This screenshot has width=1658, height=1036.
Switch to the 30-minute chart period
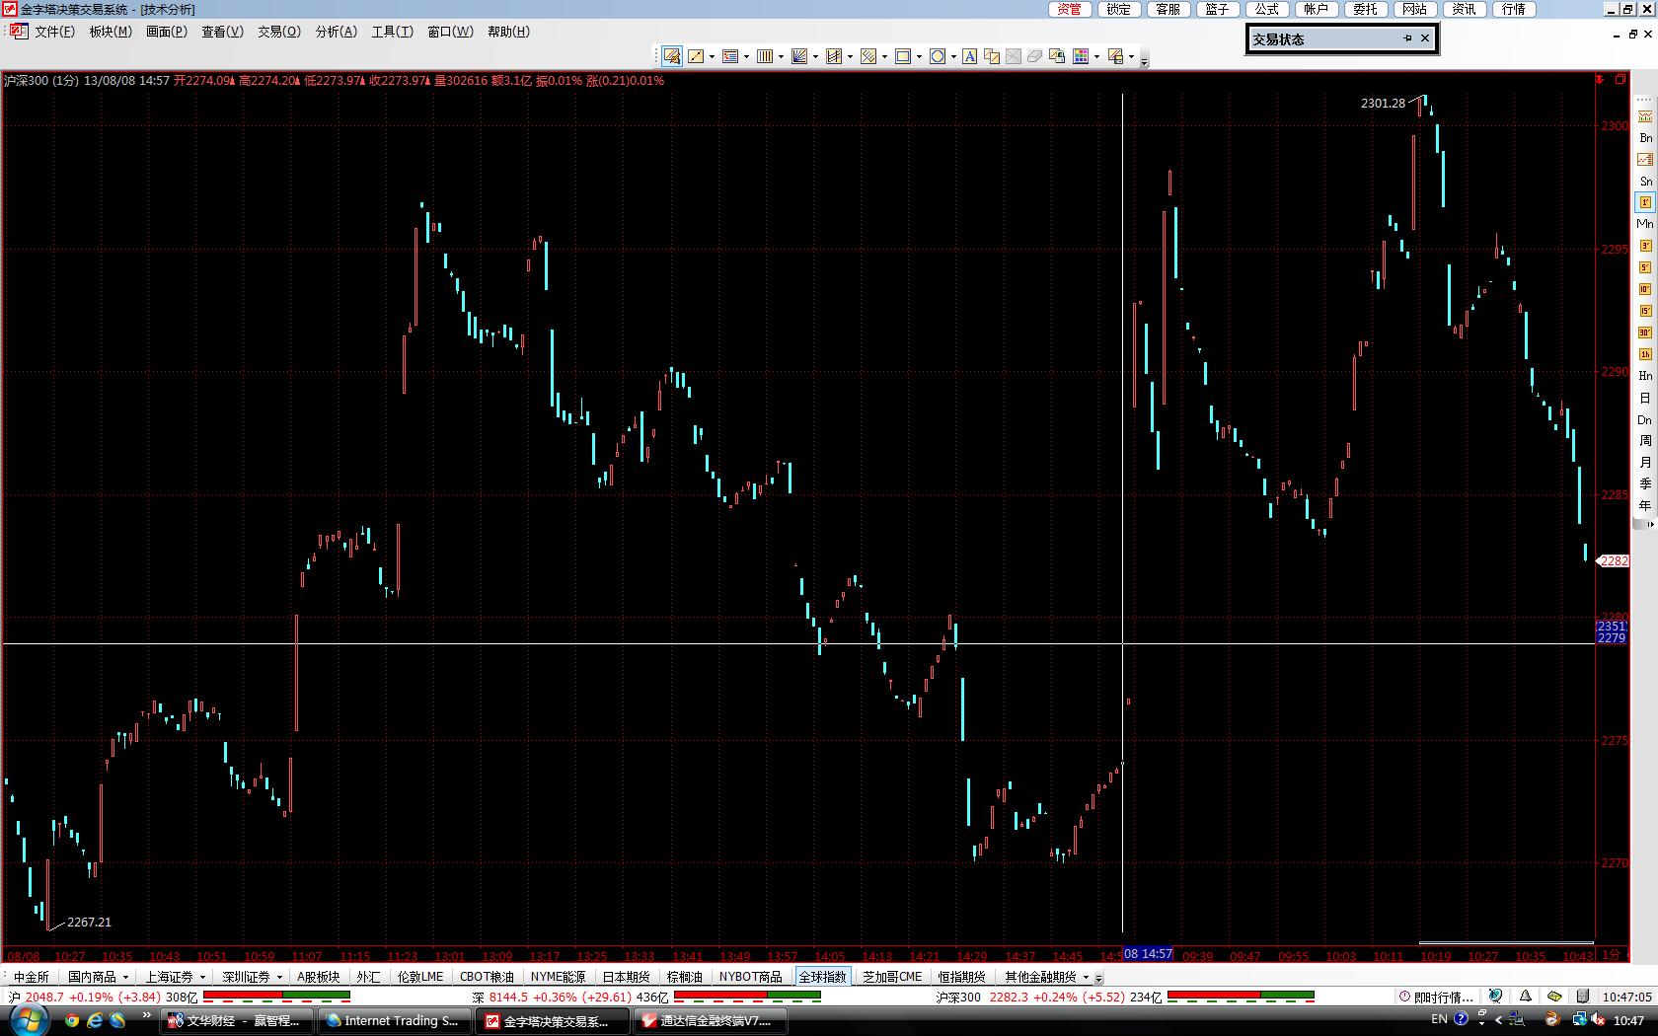tap(1645, 333)
